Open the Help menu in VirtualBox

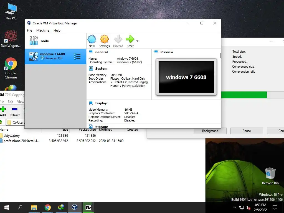coord(57,31)
